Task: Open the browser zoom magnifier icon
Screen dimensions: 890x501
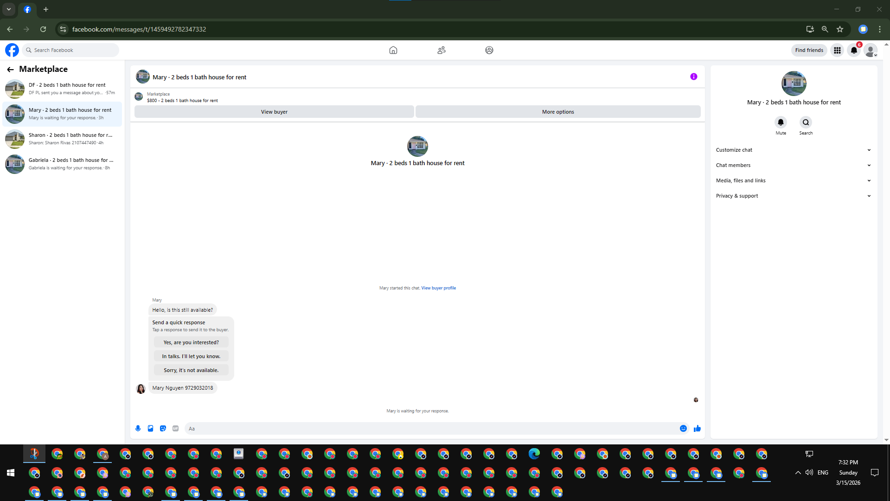Action: pyautogui.click(x=825, y=29)
